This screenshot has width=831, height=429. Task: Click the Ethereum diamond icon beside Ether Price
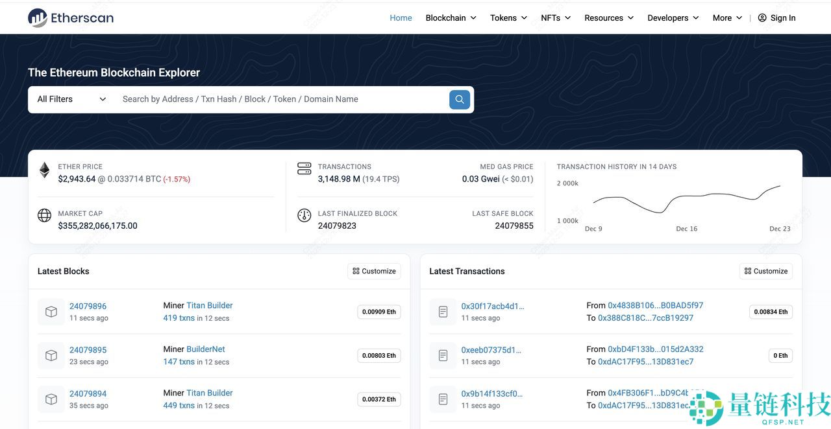point(44,170)
